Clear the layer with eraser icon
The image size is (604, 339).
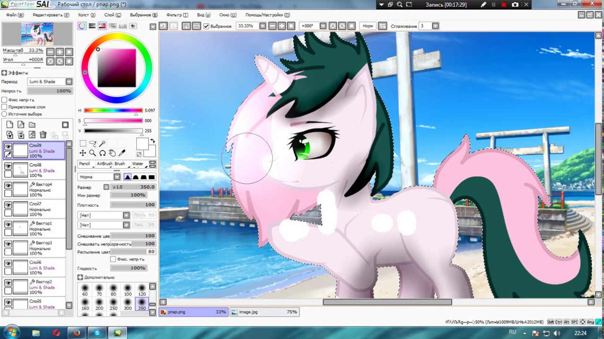tap(32, 135)
